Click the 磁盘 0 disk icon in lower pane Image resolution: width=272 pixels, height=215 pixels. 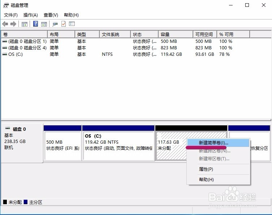point(8,128)
